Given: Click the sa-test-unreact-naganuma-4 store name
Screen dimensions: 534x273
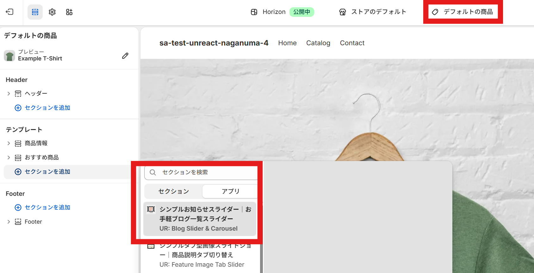Looking at the screenshot, I should [x=214, y=43].
